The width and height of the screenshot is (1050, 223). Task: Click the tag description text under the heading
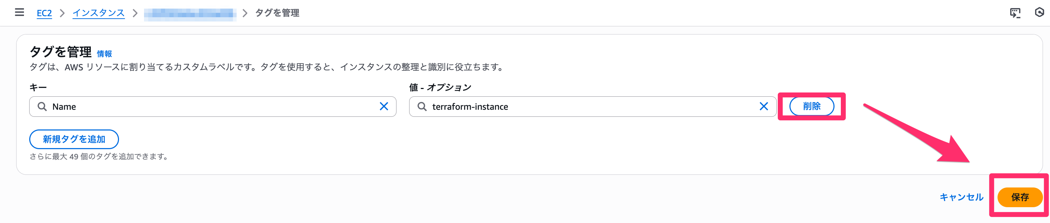(x=265, y=68)
